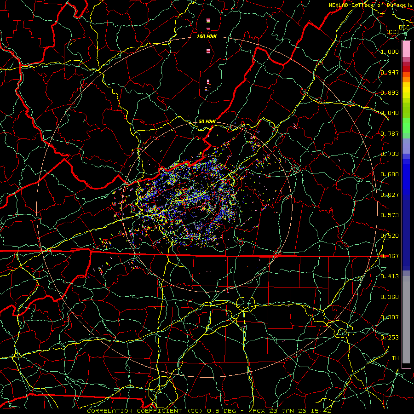Pick the light pink swatch atop the color bar
Viewport: 414px width, 414px height.
[406, 49]
